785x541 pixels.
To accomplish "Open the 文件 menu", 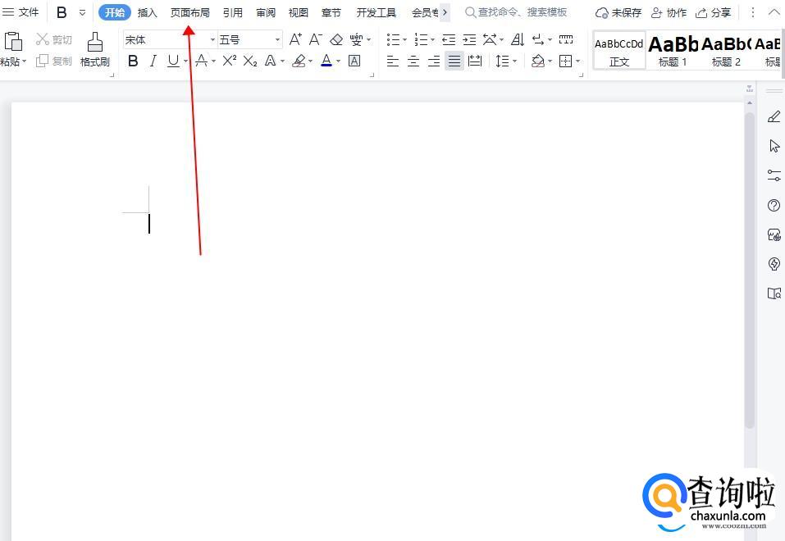I will (21, 12).
